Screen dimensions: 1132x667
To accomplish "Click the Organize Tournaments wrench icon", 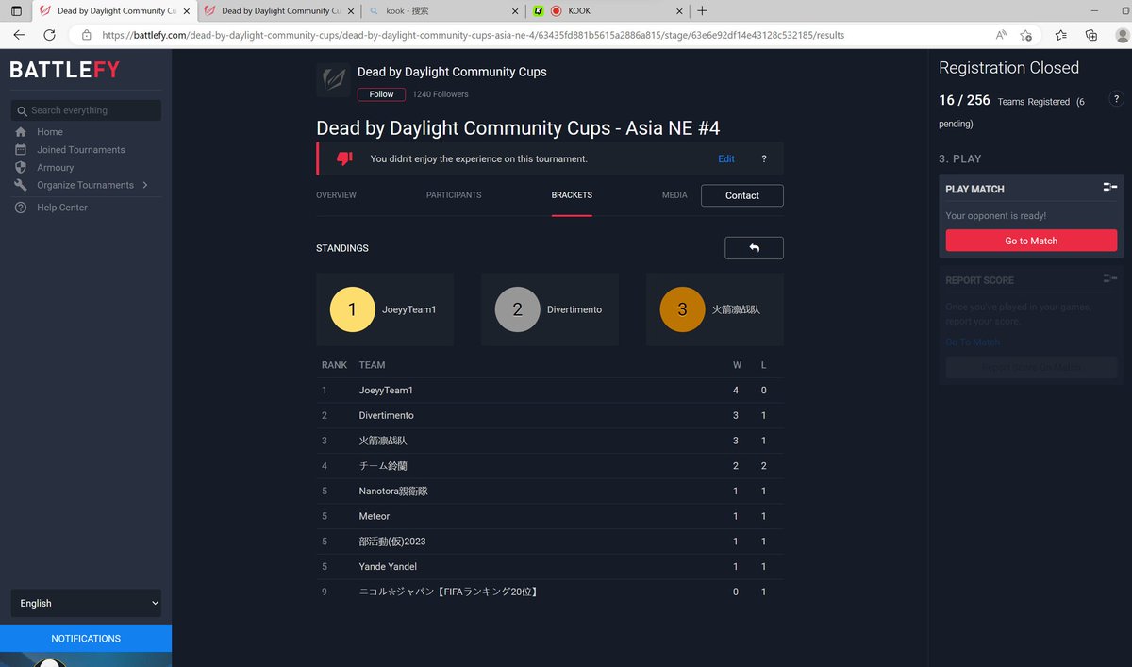I will click(21, 185).
